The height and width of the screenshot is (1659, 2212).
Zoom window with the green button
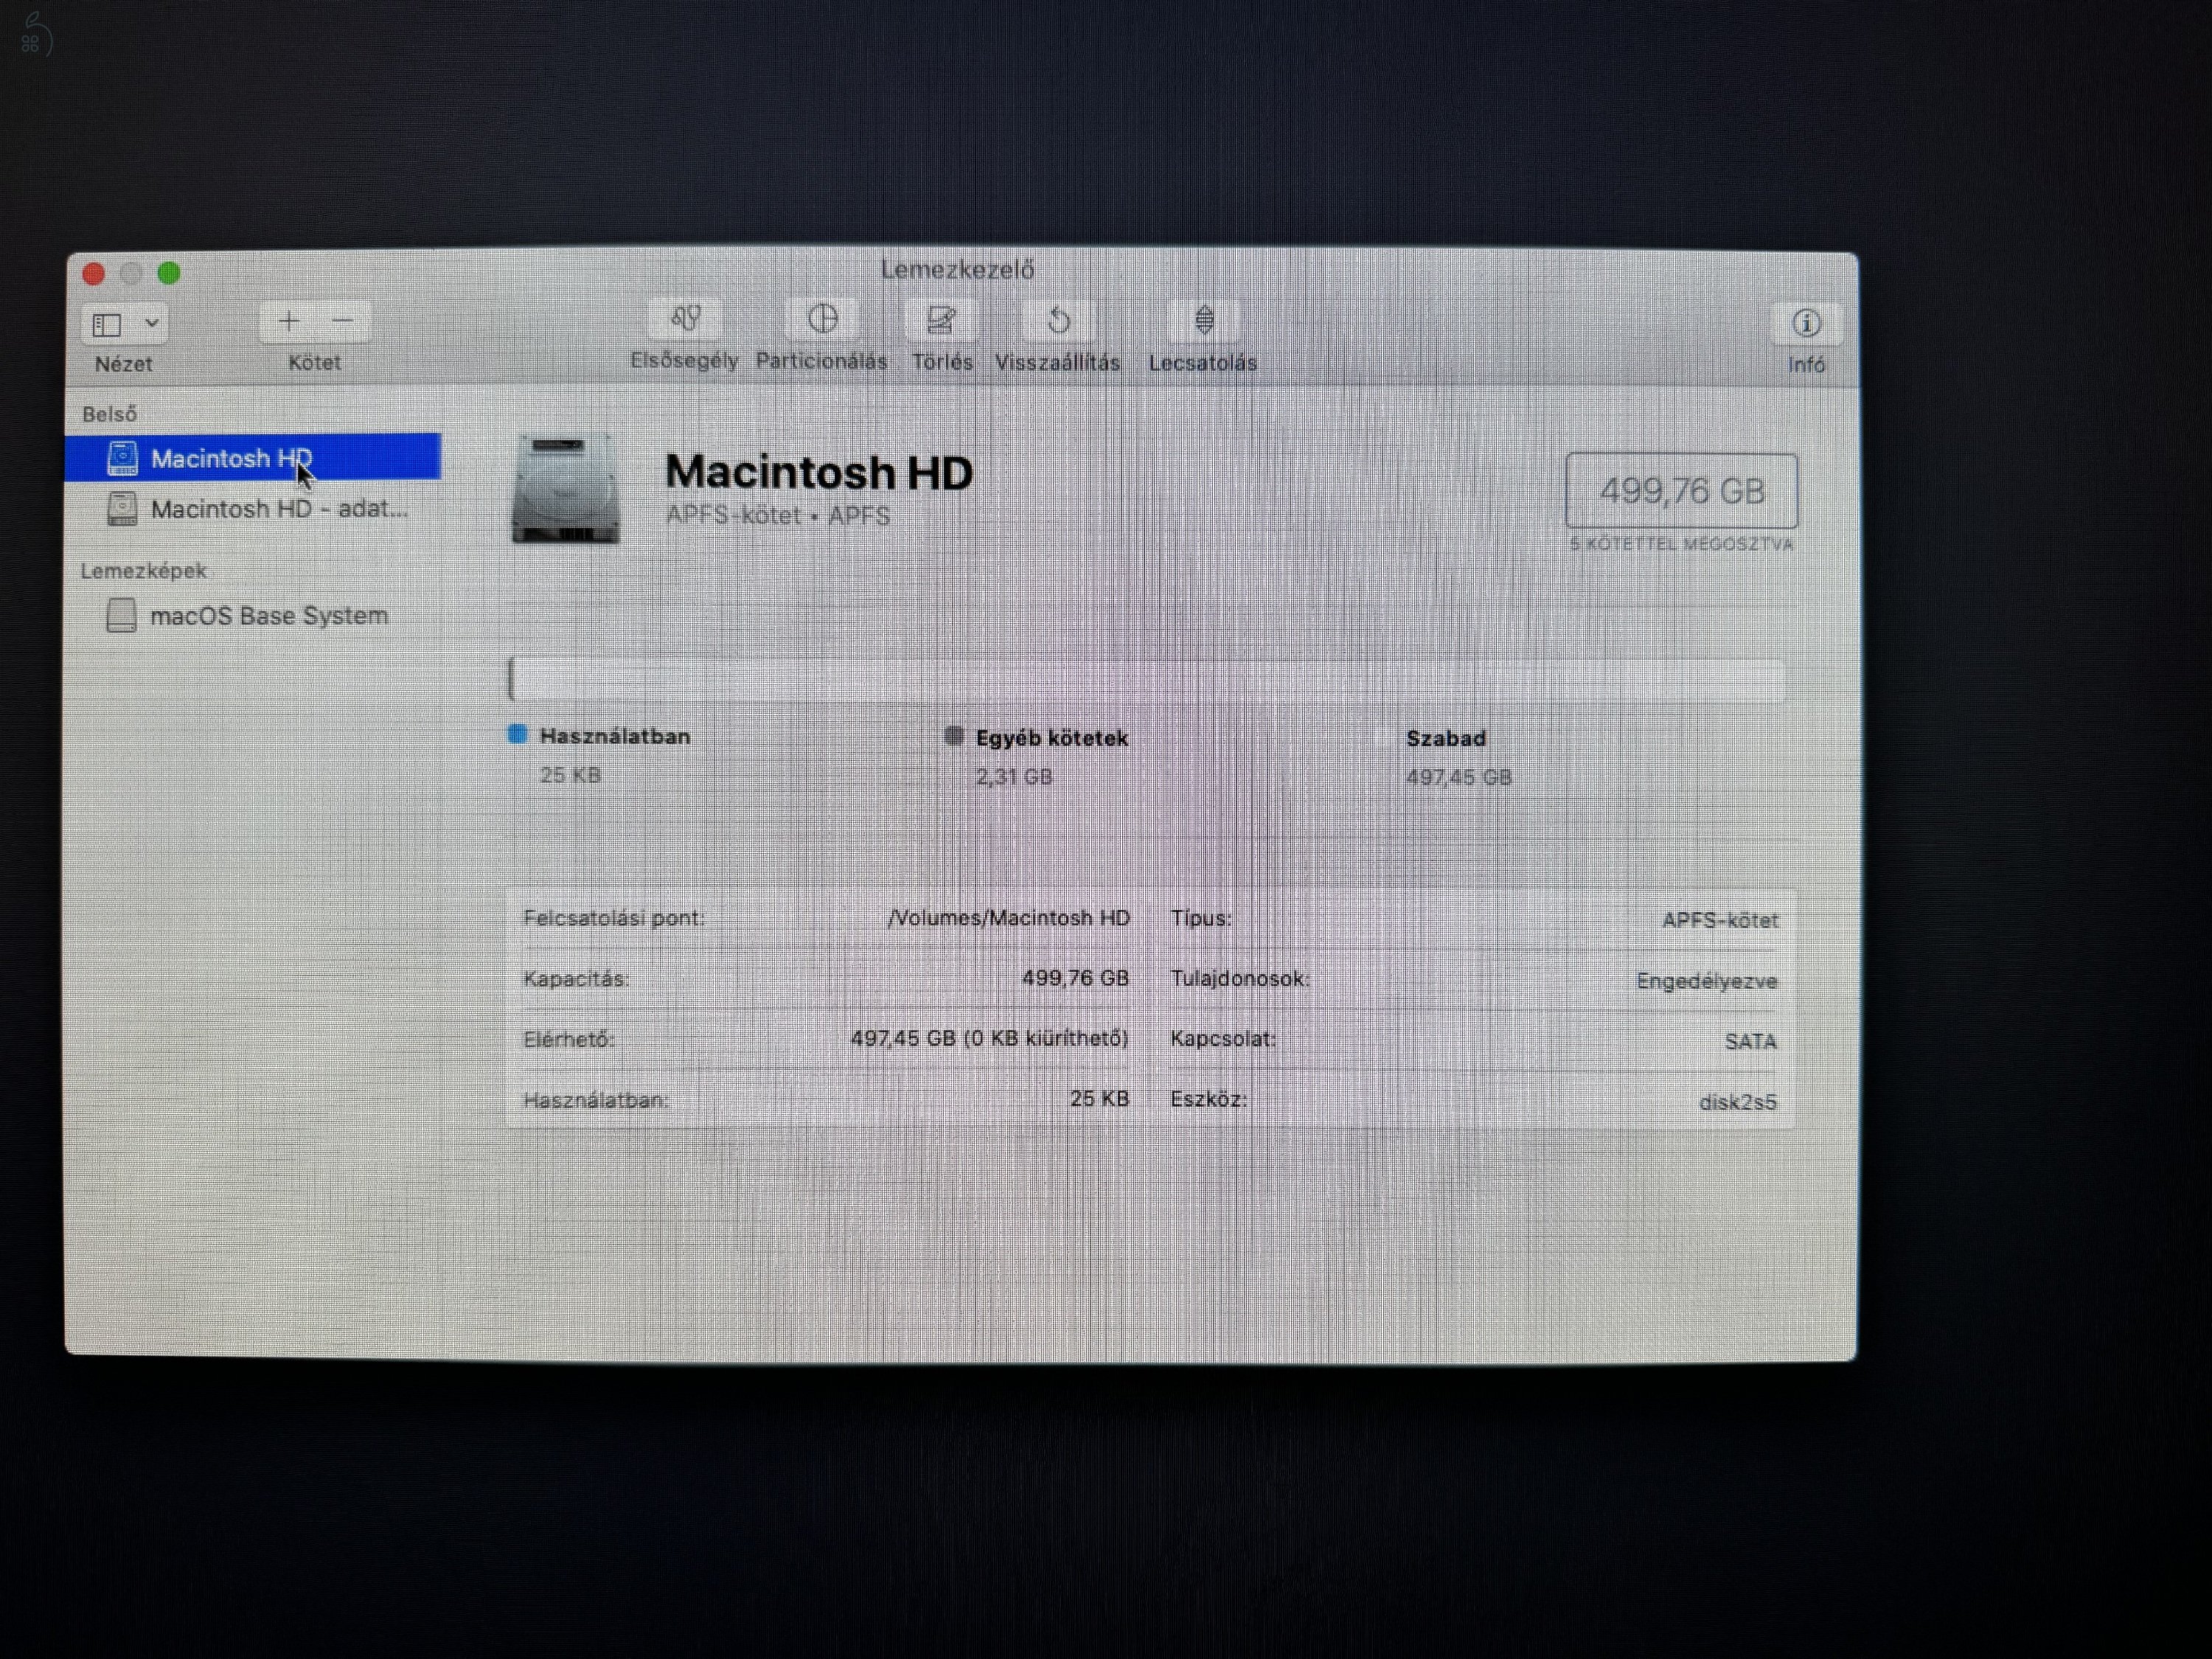click(169, 273)
